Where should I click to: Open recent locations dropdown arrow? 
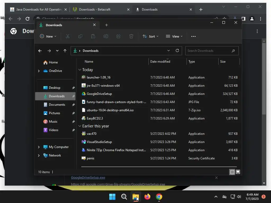point(57,51)
